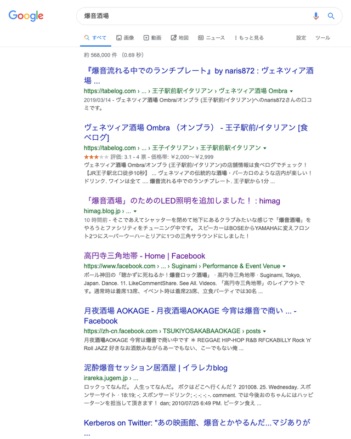The image size is (351, 439).
Task: Click the star rating 評価: 3.1 line
Action: [x=149, y=157]
